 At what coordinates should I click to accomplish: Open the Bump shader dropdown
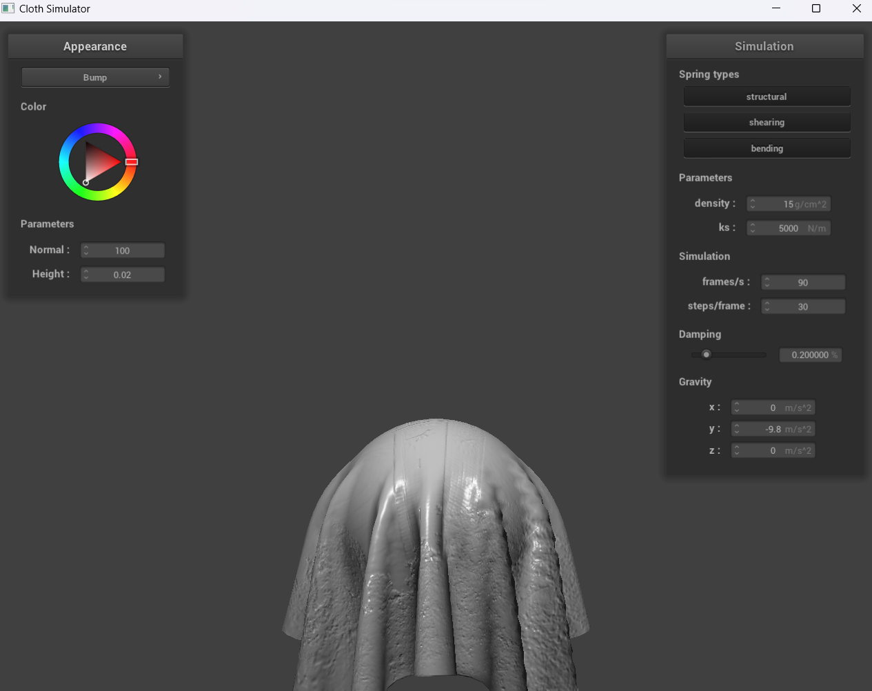(95, 77)
